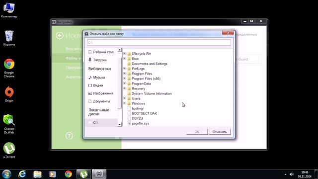
Task: Launch Google Chrome from the desktop
Action: click(9, 68)
